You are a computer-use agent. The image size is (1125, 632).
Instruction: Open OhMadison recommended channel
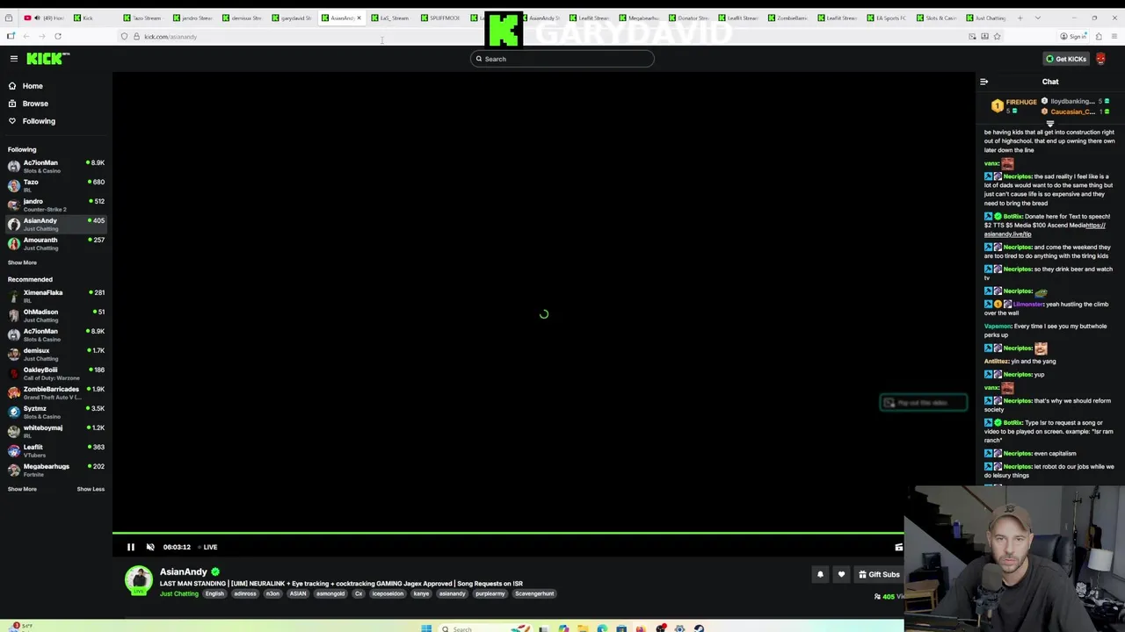pos(56,315)
